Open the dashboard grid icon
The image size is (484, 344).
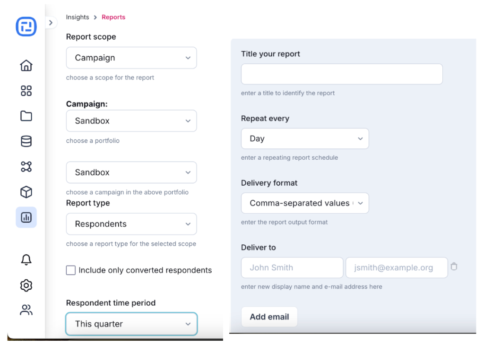click(26, 91)
